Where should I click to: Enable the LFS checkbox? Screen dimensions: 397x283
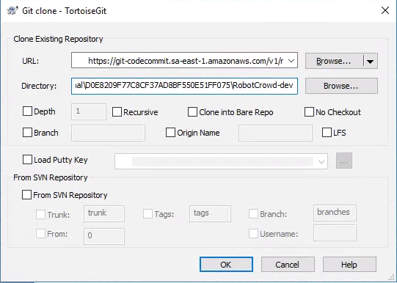click(x=327, y=133)
